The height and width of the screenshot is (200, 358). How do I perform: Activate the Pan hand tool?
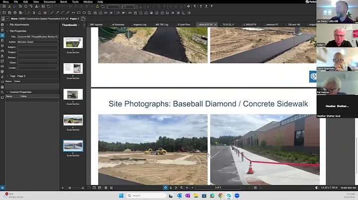(x=166, y=188)
